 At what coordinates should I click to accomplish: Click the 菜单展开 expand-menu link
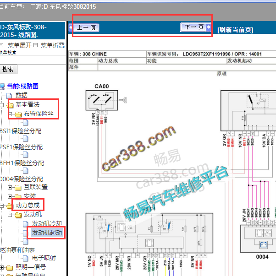pyautogui.click(x=19, y=45)
